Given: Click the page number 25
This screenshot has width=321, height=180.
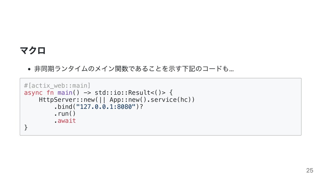Looking at the screenshot, I should (x=309, y=170).
